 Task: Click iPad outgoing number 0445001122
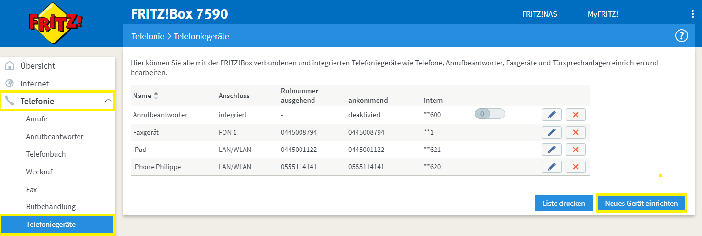click(x=299, y=150)
